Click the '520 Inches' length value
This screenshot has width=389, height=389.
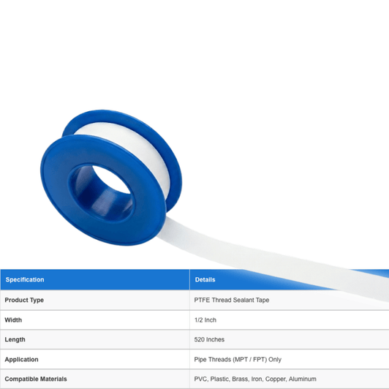(209, 339)
